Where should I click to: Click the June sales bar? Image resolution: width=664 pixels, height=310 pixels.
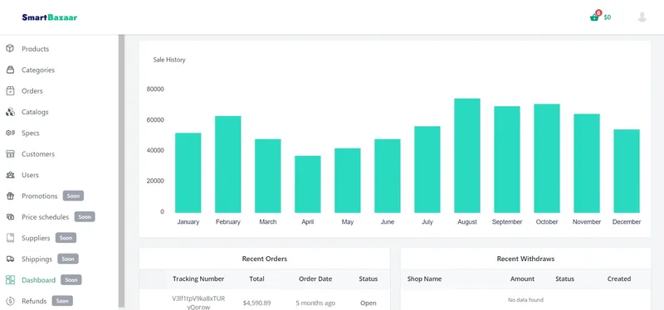388,176
